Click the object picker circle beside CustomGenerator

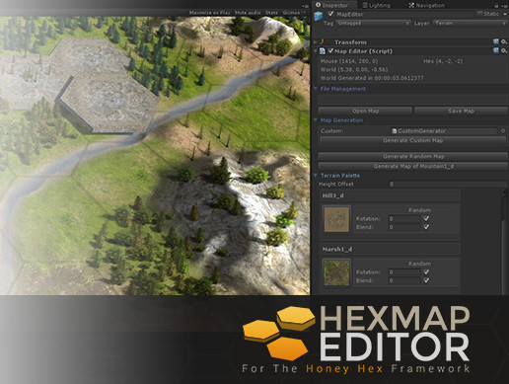[503, 131]
